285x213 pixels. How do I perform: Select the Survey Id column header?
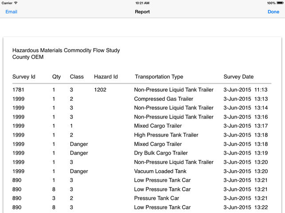[23, 77]
